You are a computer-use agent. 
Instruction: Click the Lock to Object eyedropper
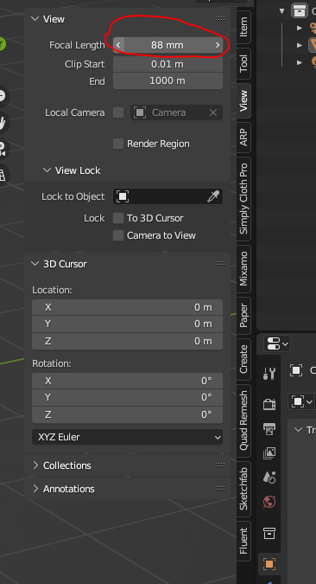213,196
